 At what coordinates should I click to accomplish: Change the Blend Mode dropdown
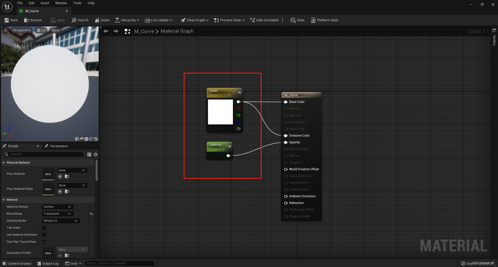[57, 214]
